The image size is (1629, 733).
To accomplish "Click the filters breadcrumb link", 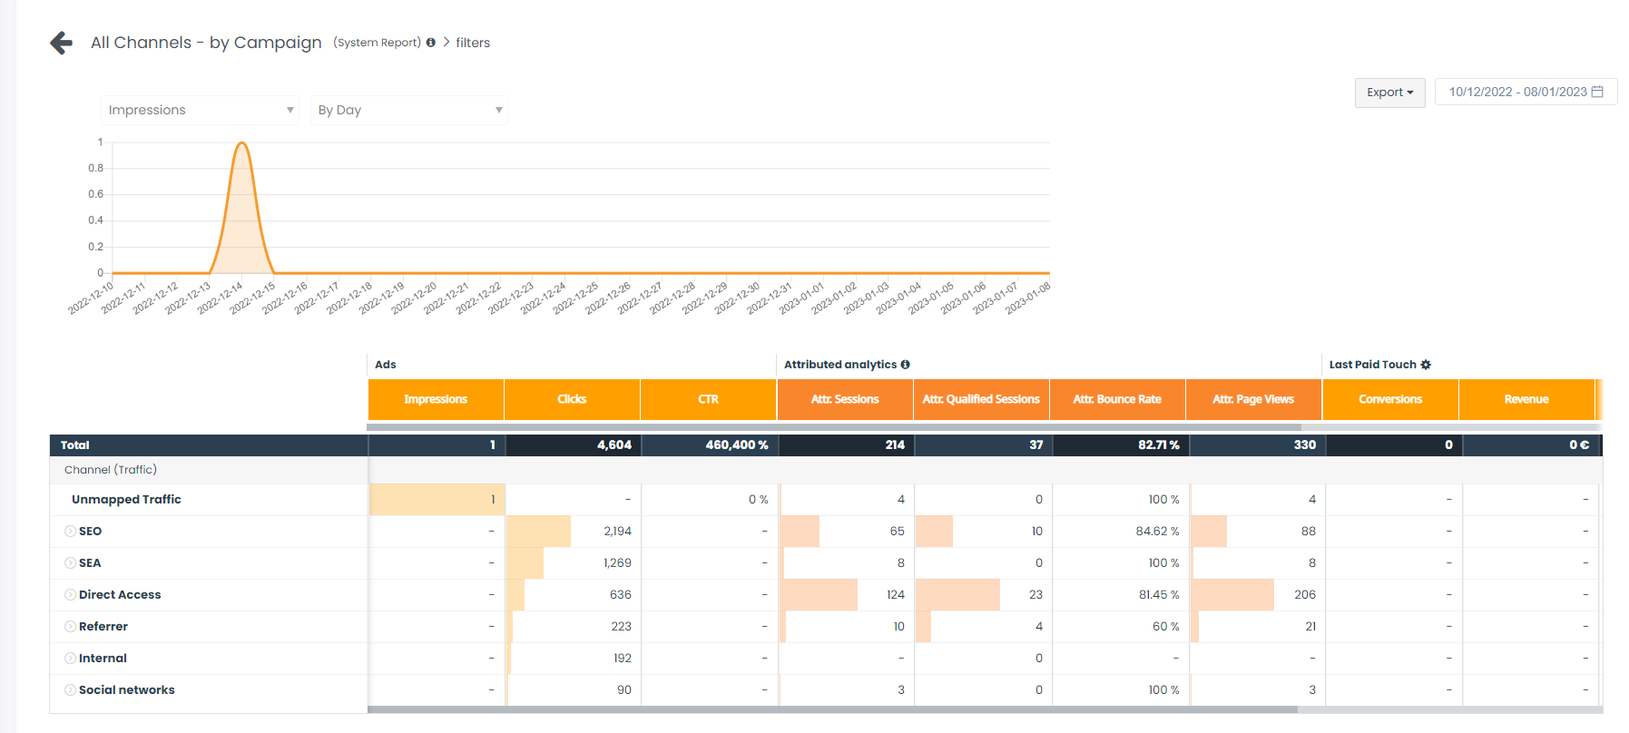I will pos(473,43).
